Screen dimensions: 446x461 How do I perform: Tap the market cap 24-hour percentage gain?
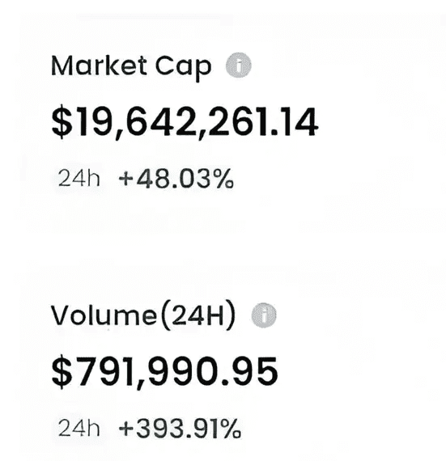tap(176, 179)
